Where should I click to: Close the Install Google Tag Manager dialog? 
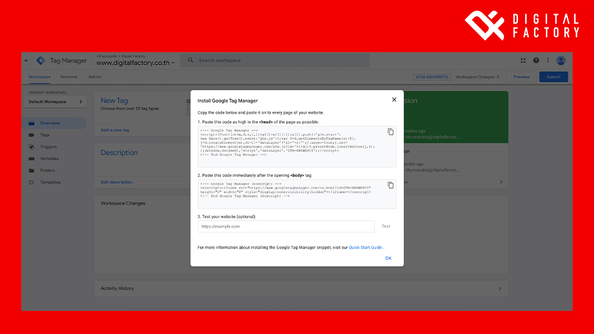(x=394, y=100)
